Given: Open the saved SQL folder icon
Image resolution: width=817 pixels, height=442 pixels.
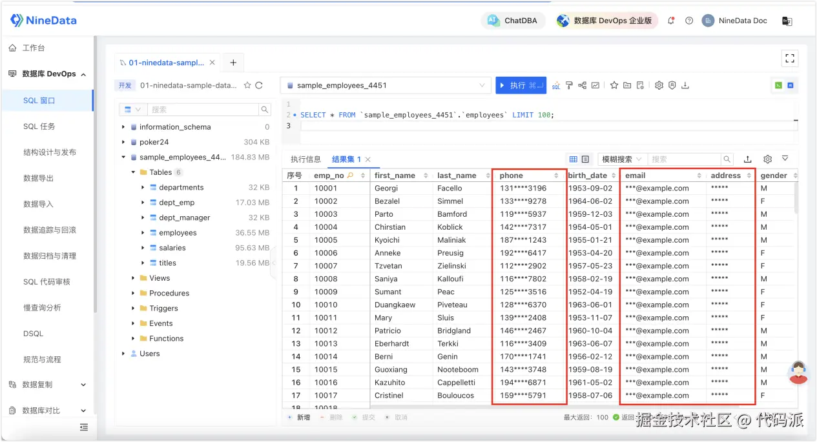Looking at the screenshot, I should coord(627,85).
